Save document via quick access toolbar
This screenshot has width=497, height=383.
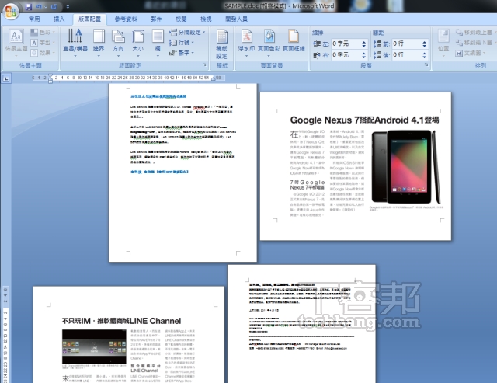click(29, 6)
